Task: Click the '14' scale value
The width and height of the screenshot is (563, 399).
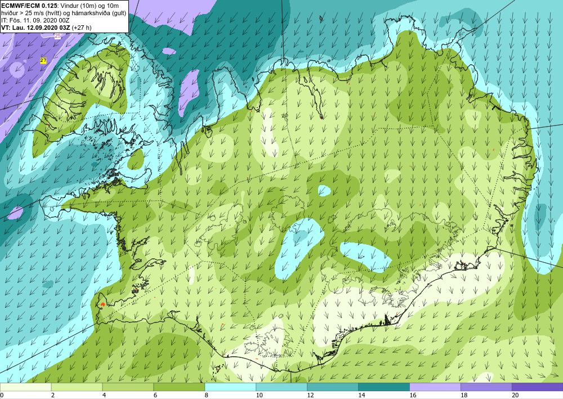Action: tap(361, 395)
